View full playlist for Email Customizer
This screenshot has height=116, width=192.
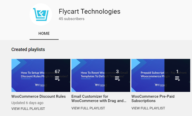(88, 108)
